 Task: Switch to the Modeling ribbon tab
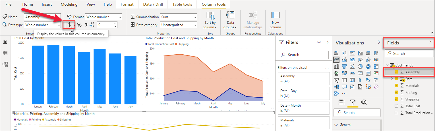[x=69, y=4]
